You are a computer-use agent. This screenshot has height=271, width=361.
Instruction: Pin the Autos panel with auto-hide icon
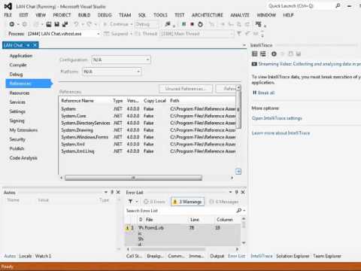(112, 192)
